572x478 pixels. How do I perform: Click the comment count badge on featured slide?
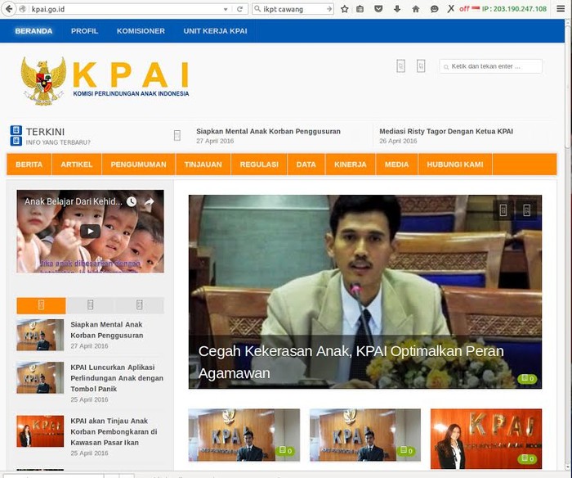[527, 379]
